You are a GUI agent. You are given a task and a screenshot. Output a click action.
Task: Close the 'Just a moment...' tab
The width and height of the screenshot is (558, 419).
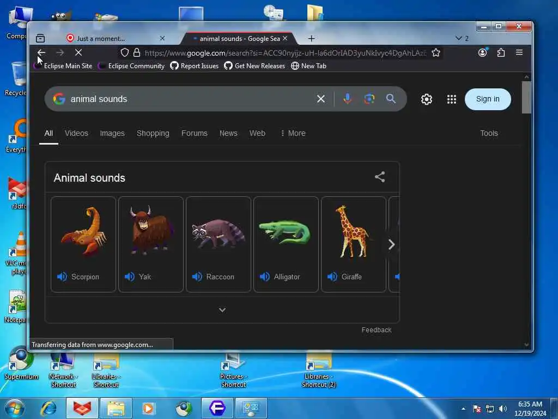click(x=162, y=38)
